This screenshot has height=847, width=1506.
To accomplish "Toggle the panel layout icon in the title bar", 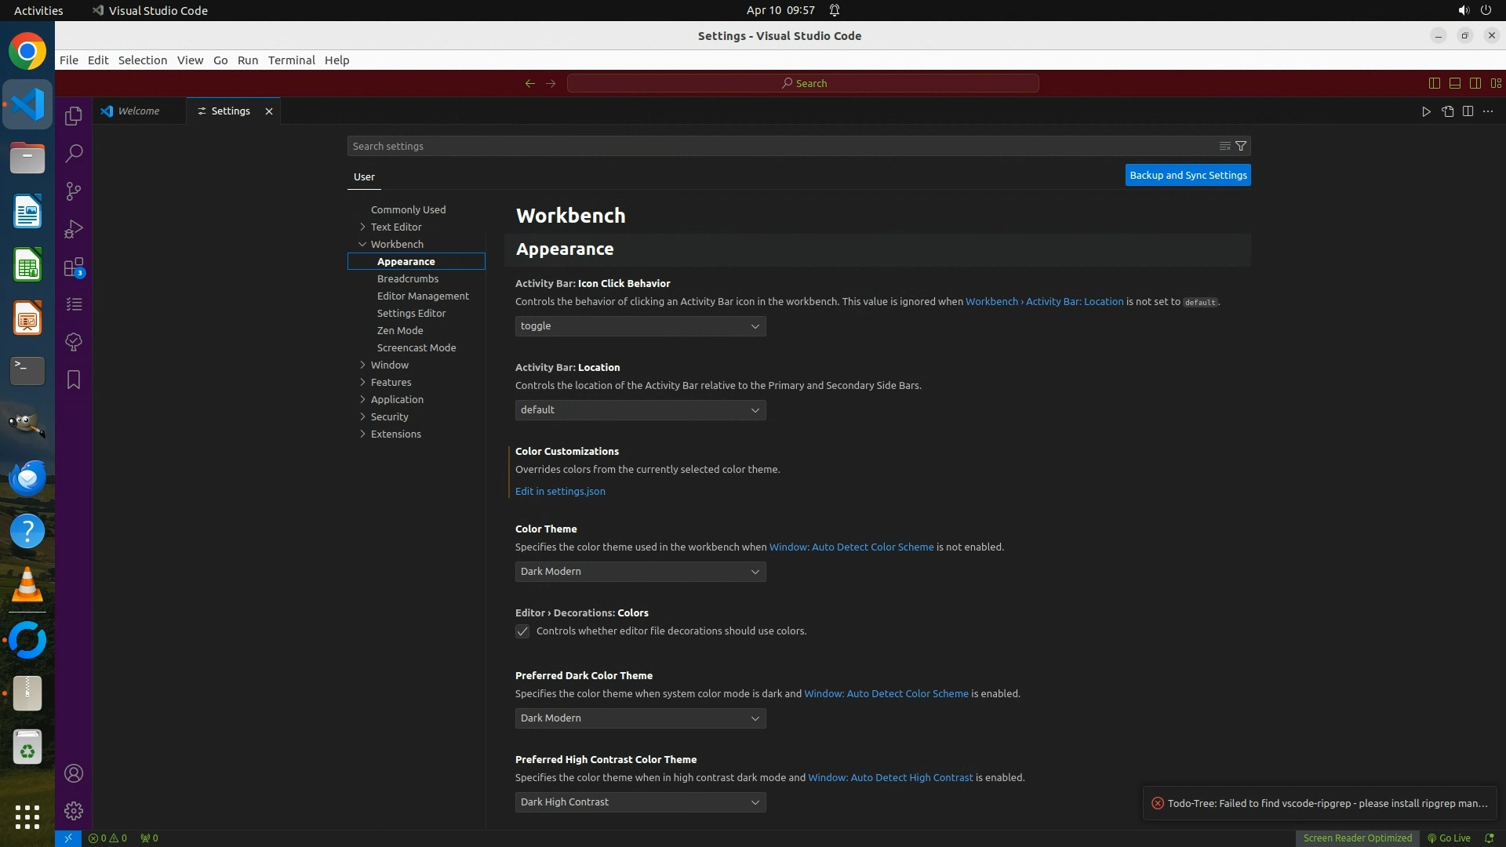I will click(x=1454, y=83).
